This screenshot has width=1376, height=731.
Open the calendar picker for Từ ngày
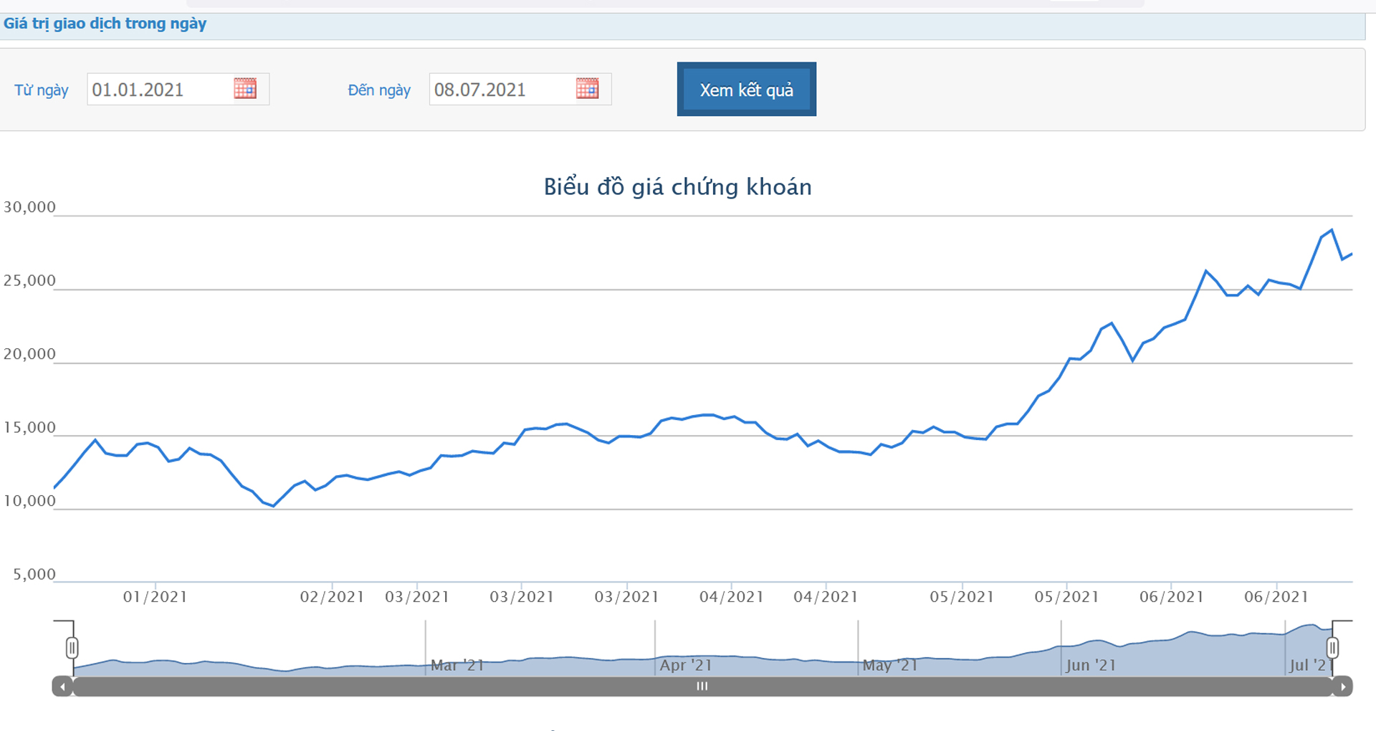point(245,89)
